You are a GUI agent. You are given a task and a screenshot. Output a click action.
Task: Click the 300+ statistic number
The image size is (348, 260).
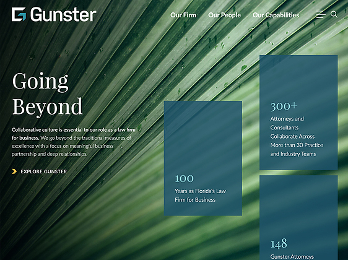tap(284, 106)
